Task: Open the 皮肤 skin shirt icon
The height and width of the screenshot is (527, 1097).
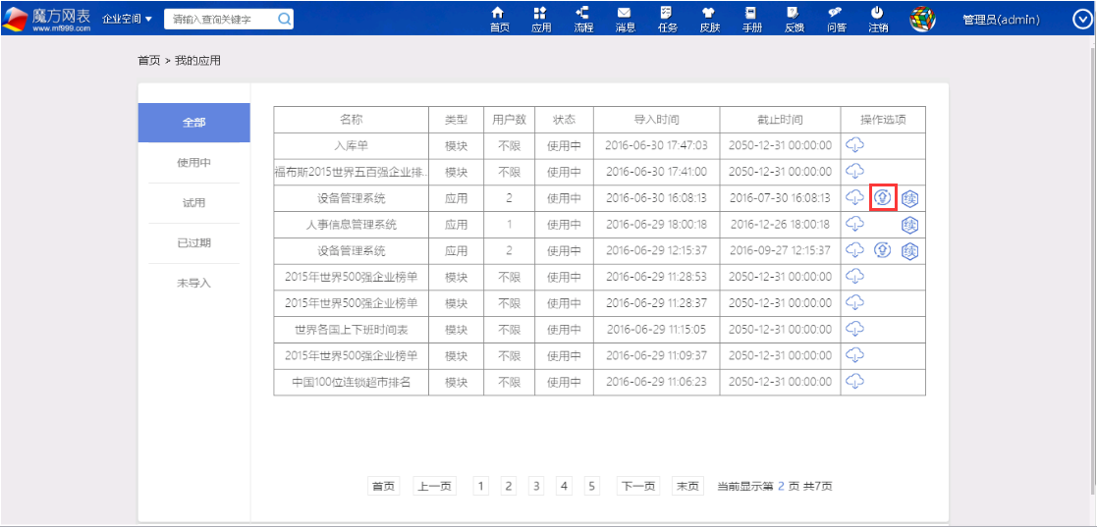Action: click(x=709, y=20)
